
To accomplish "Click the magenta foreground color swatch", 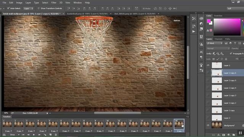I will (209, 21).
